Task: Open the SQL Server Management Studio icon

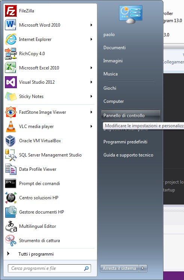Action: [11, 155]
